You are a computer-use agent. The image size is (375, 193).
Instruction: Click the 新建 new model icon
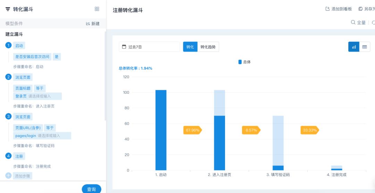[x=88, y=24]
